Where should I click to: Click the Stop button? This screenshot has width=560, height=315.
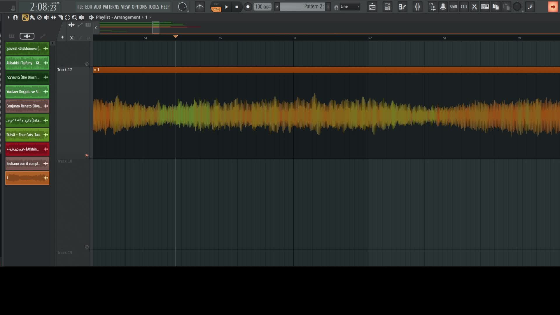(x=237, y=7)
